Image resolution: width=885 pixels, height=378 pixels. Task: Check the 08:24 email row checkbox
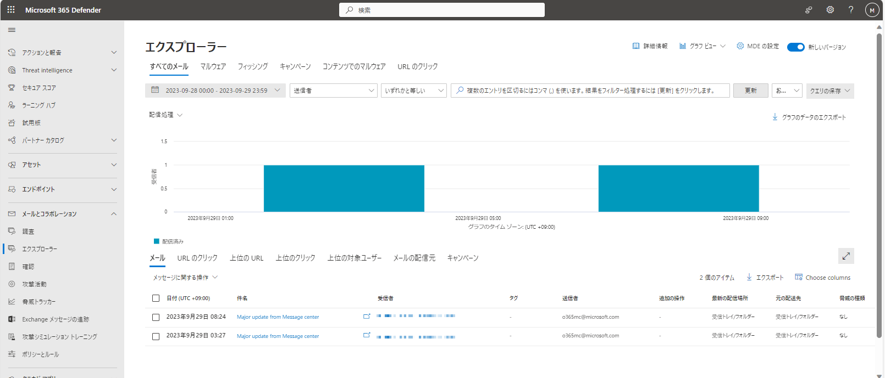tap(156, 317)
